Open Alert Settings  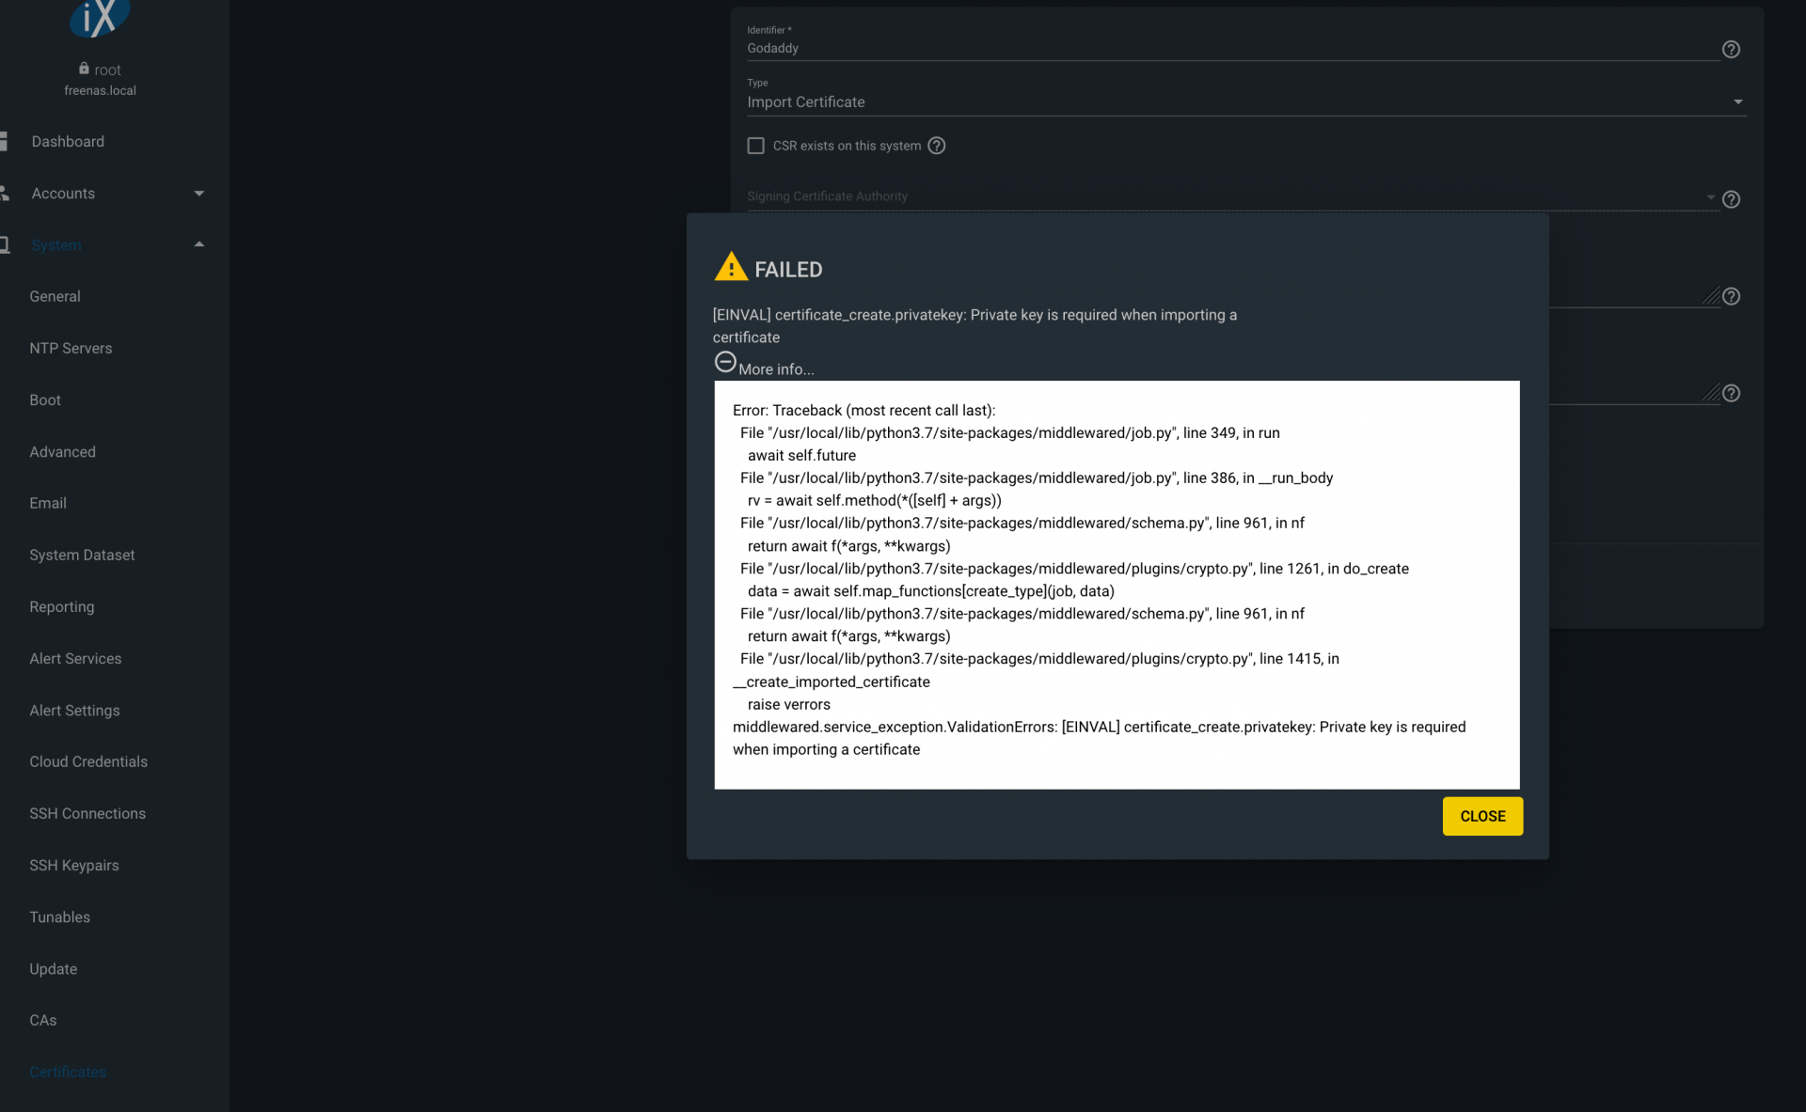74,710
